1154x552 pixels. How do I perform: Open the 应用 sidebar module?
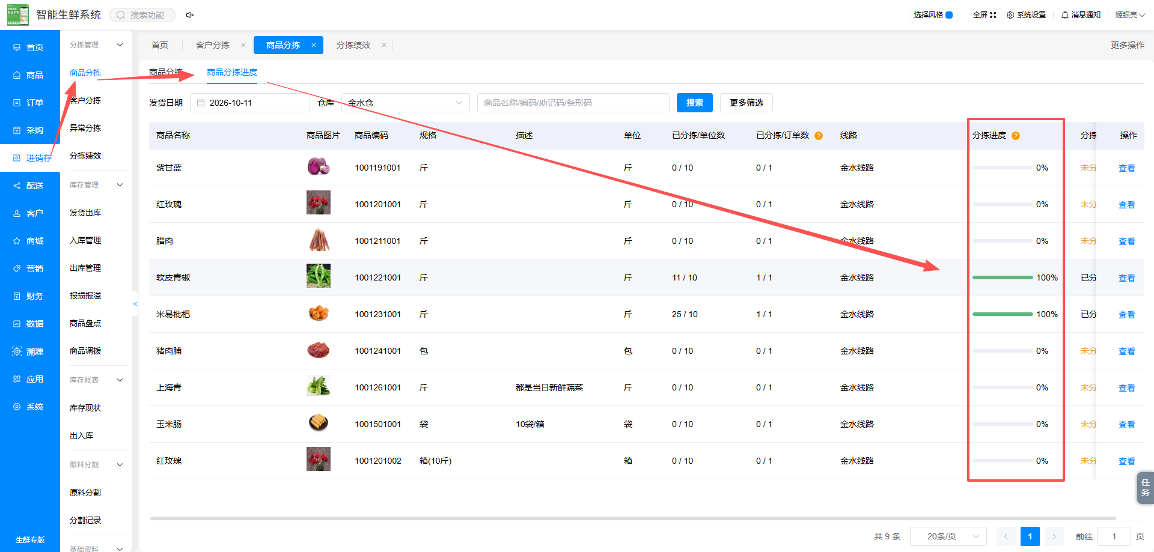(x=30, y=379)
